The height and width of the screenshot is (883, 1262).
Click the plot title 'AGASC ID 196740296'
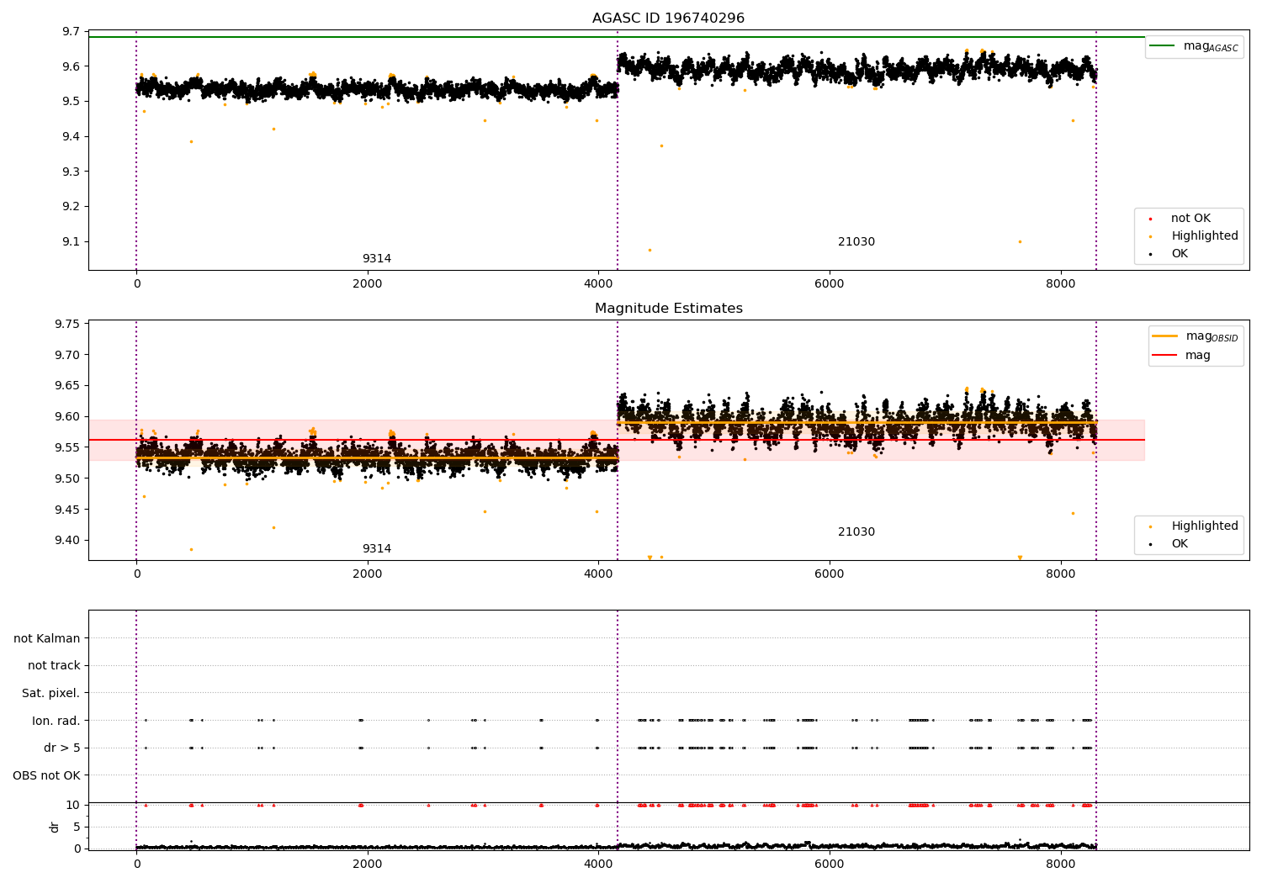(x=668, y=19)
